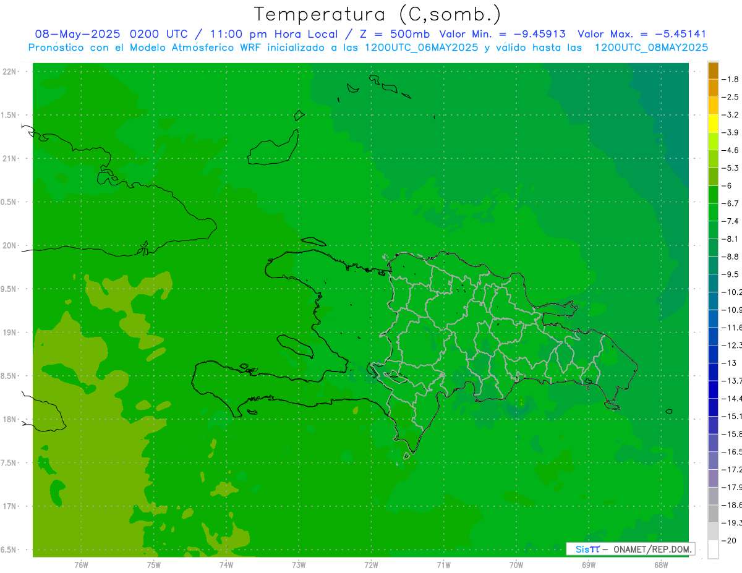Click the 'Valor Min. = -9.45913' value
Viewport: 742px width, 573px height.
pos(502,34)
